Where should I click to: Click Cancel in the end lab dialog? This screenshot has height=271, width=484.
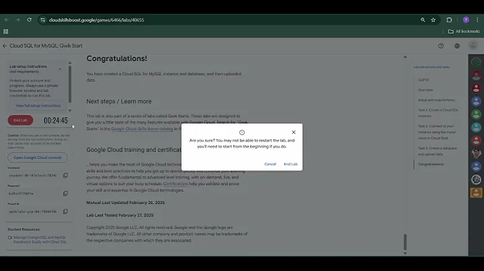coord(270,164)
